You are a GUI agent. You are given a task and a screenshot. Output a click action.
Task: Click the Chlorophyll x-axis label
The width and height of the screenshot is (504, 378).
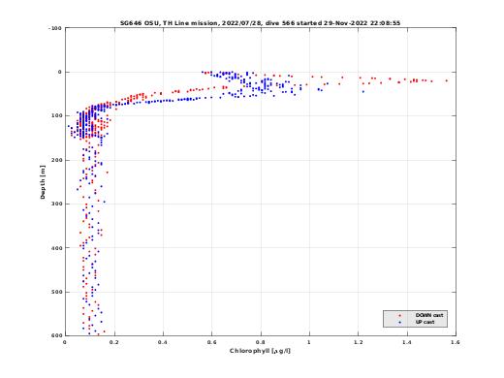click(260, 351)
